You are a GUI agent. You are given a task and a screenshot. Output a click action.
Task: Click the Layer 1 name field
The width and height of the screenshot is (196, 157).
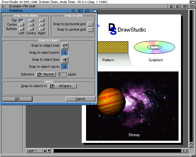[34, 151]
